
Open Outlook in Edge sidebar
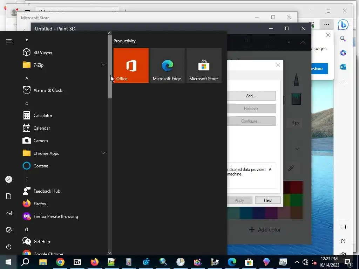343,67
